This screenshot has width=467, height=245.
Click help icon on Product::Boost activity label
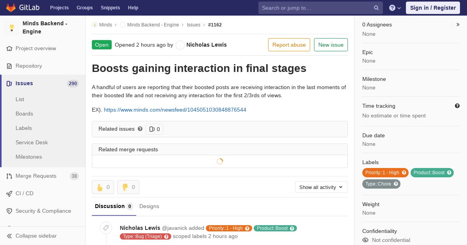point(292,228)
